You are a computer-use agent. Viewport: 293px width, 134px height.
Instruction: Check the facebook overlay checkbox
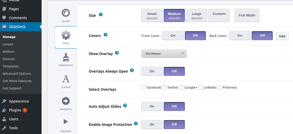[143, 87]
